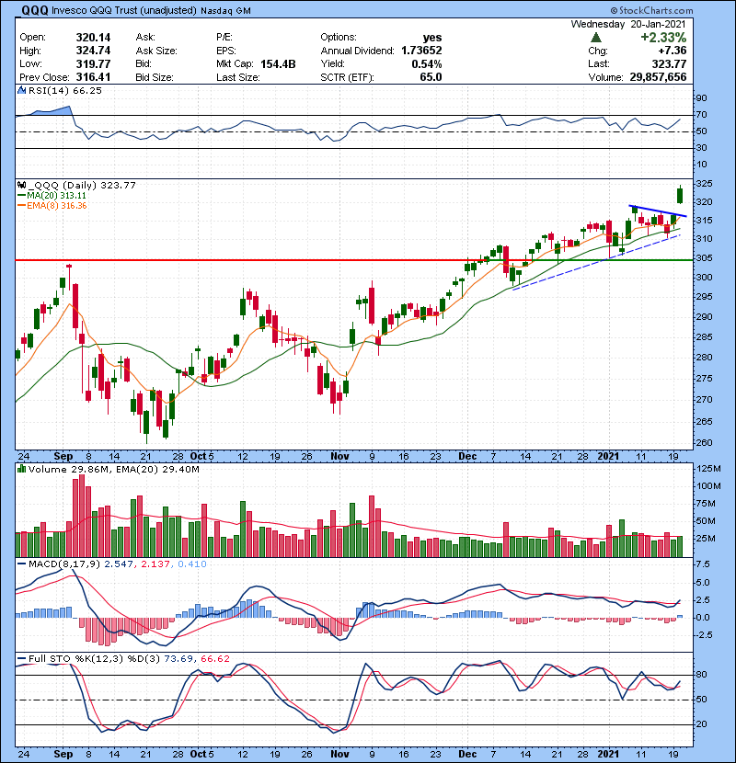Click the Options value yes
736x763 pixels.
pyautogui.click(x=432, y=38)
